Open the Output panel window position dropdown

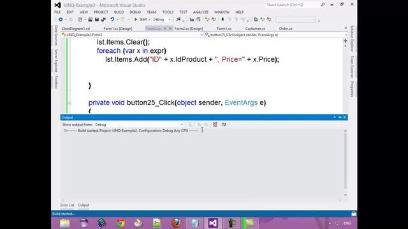[x=335, y=117]
